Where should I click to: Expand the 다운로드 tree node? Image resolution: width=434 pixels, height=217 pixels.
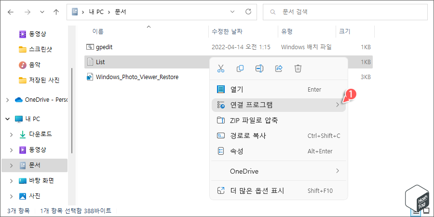pyautogui.click(x=12, y=135)
